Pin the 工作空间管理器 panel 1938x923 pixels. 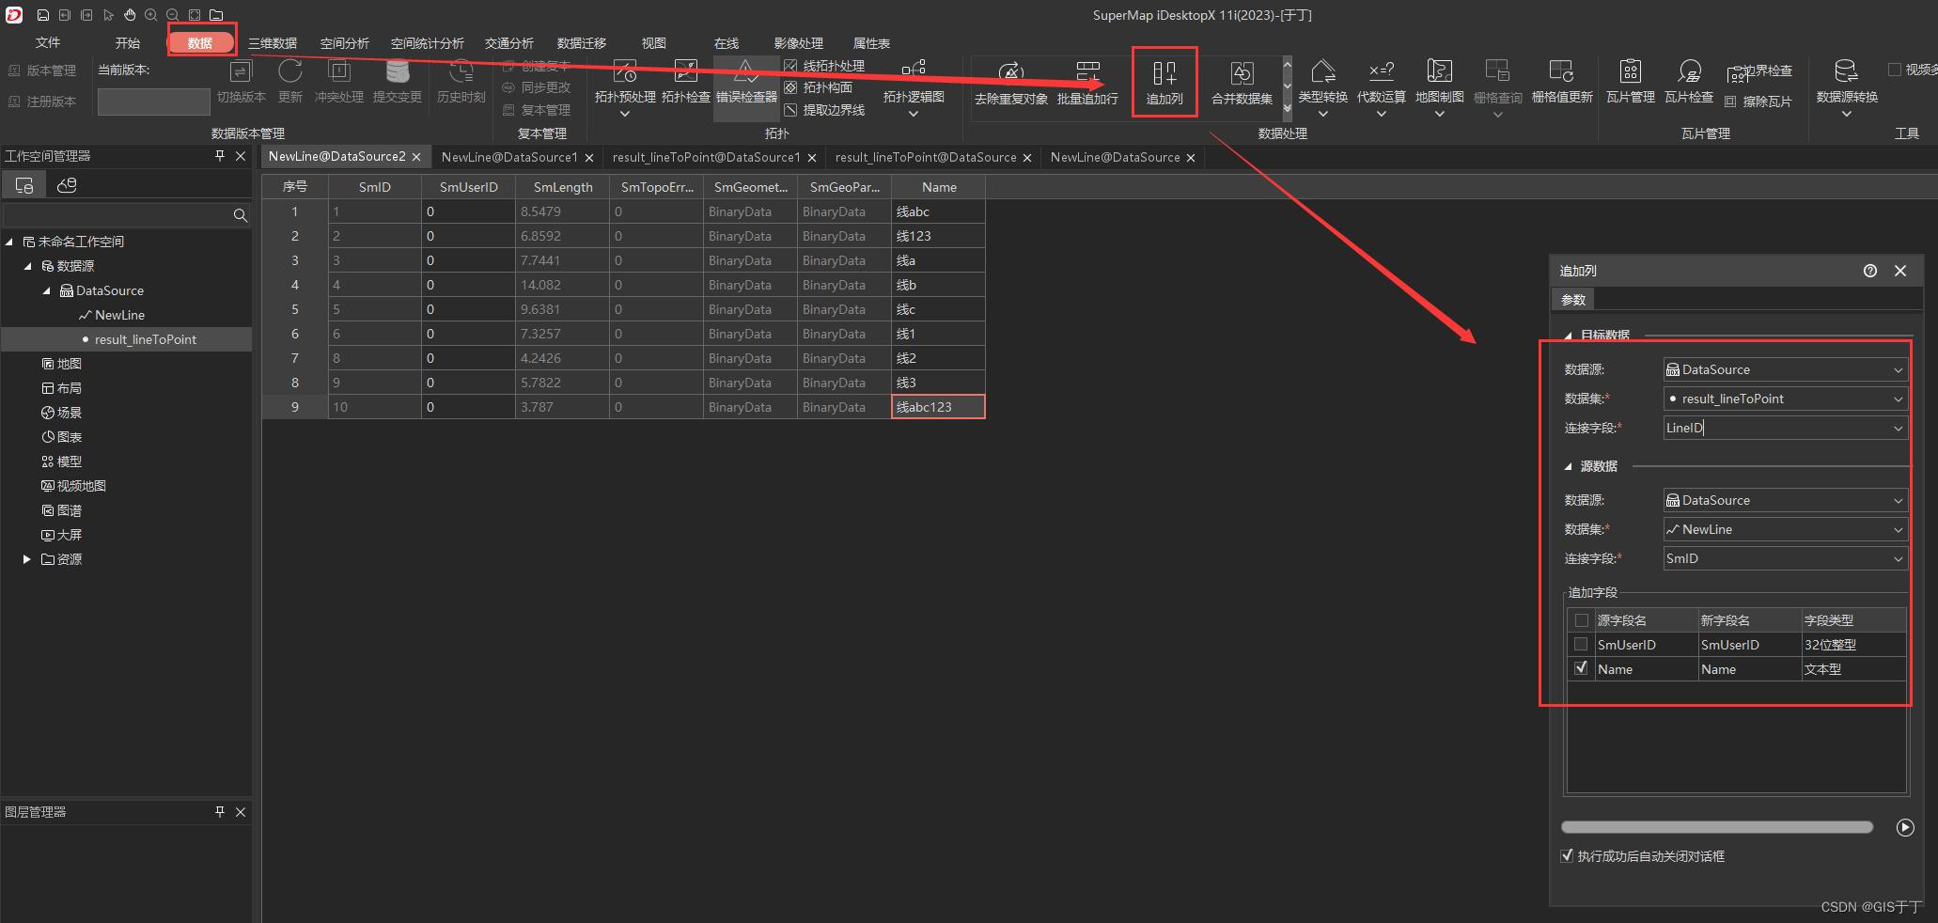pyautogui.click(x=220, y=156)
